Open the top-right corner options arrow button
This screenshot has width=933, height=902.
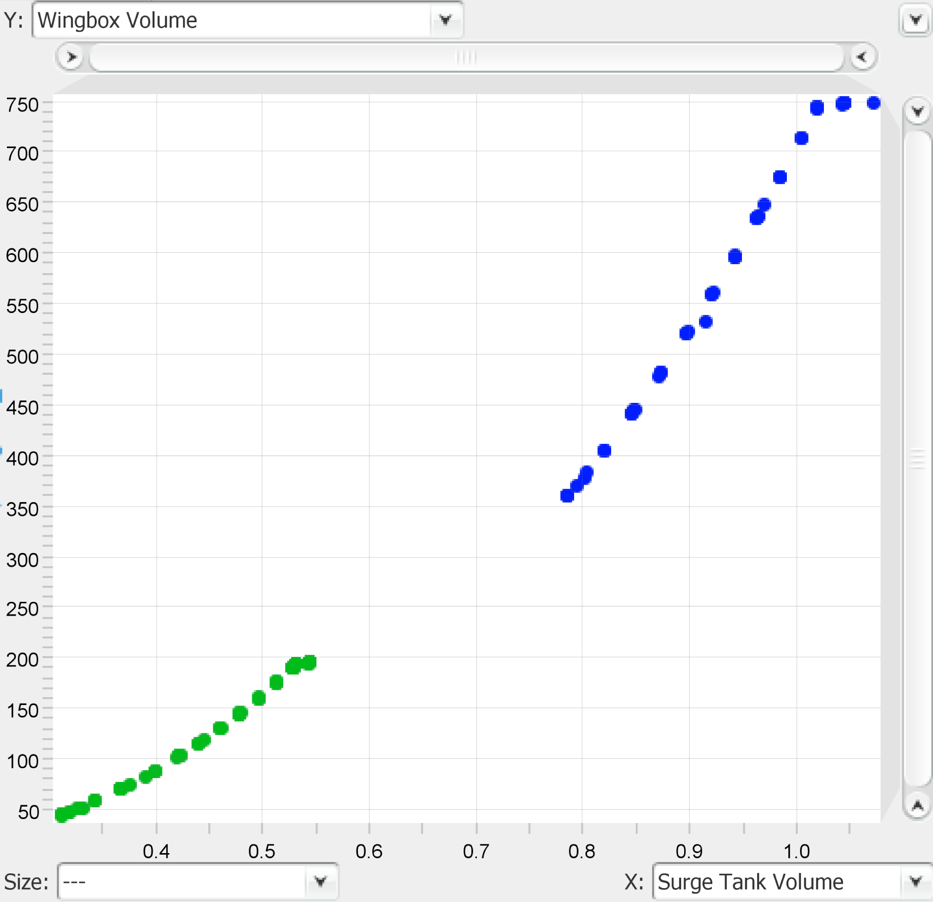[915, 20]
